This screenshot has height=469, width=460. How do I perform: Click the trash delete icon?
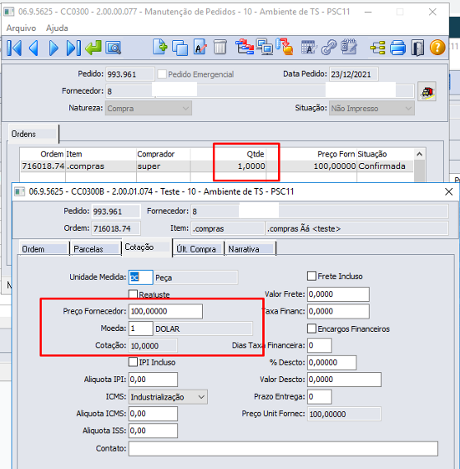point(220,47)
